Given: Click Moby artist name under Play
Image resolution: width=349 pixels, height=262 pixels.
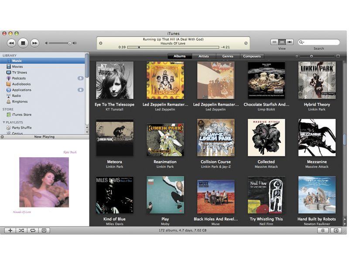Looking at the screenshot, I should 165,224.
